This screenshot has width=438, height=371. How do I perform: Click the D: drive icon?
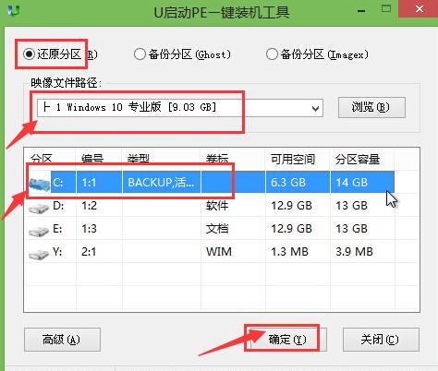39,208
